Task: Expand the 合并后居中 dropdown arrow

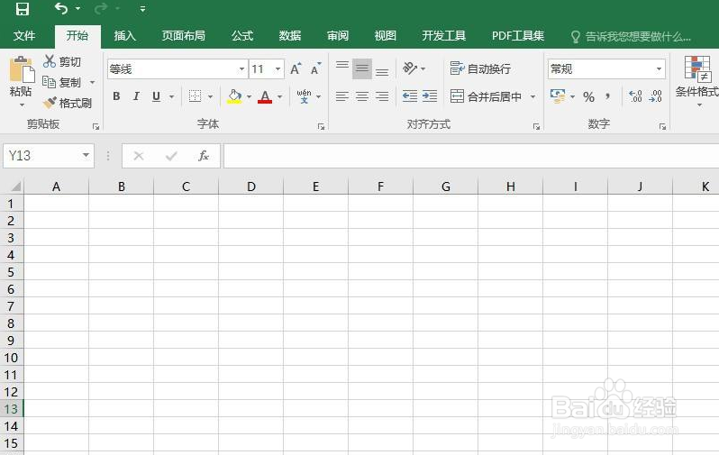Action: pyautogui.click(x=532, y=96)
